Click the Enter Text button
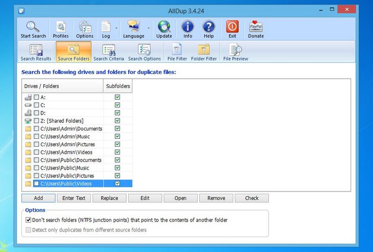 [x=74, y=198]
